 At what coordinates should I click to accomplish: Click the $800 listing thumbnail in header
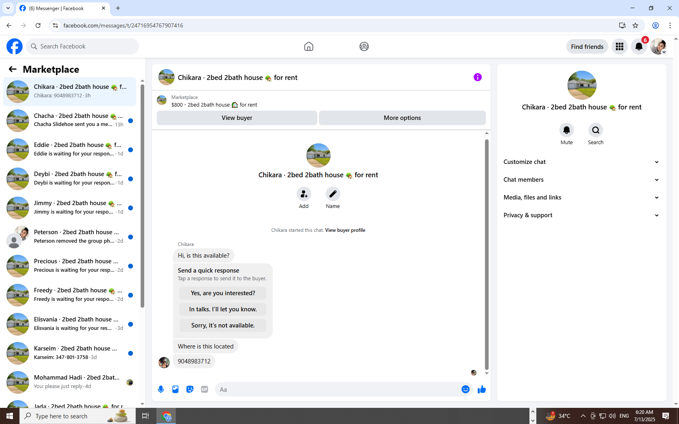162,100
